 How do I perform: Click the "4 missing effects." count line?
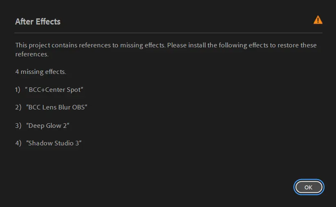coord(41,72)
